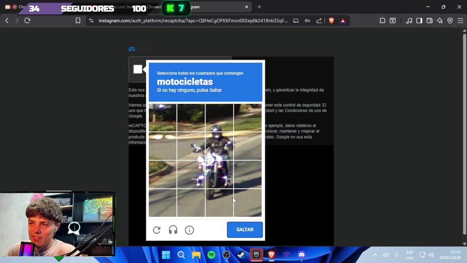Switch to OBS Studio in the taskbar
This screenshot has width=467, height=263.
[x=226, y=255]
